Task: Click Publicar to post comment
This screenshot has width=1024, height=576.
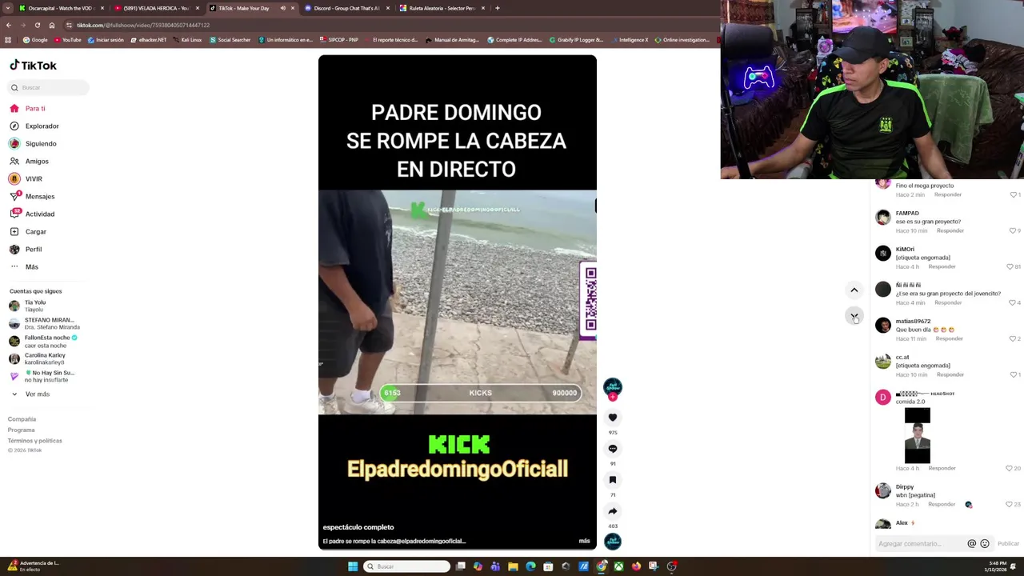Action: (1008, 544)
